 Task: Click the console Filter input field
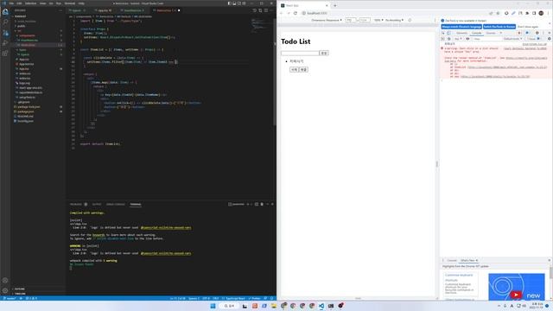[486, 39]
